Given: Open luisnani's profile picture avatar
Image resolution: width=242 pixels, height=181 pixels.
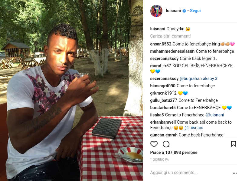Looking at the screenshot, I should click(156, 11).
